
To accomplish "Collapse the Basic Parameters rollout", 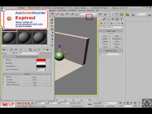I will (x=27, y=57).
